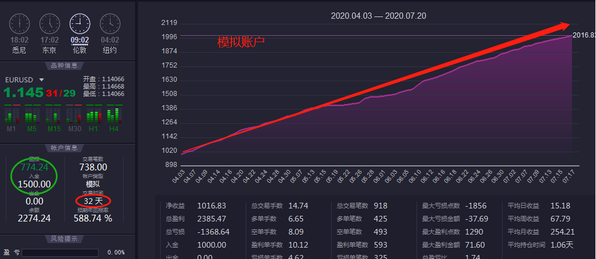Viewport: 596px width, 259px height.
Task: Click the 1500.00 deposit value
Action: 34,184
